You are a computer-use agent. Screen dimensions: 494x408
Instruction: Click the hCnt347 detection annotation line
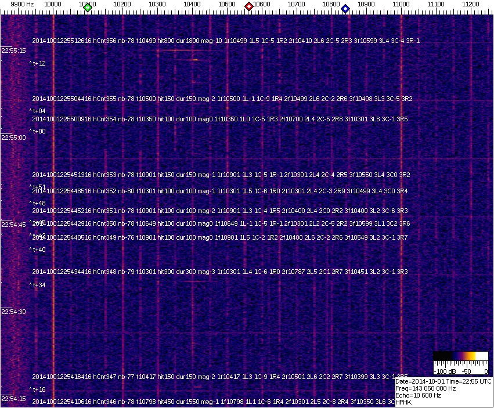222,377
